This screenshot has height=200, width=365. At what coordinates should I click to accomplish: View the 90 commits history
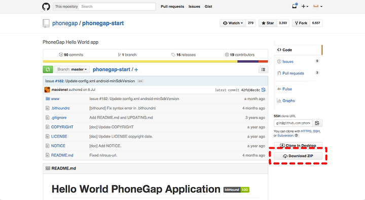(x=71, y=55)
